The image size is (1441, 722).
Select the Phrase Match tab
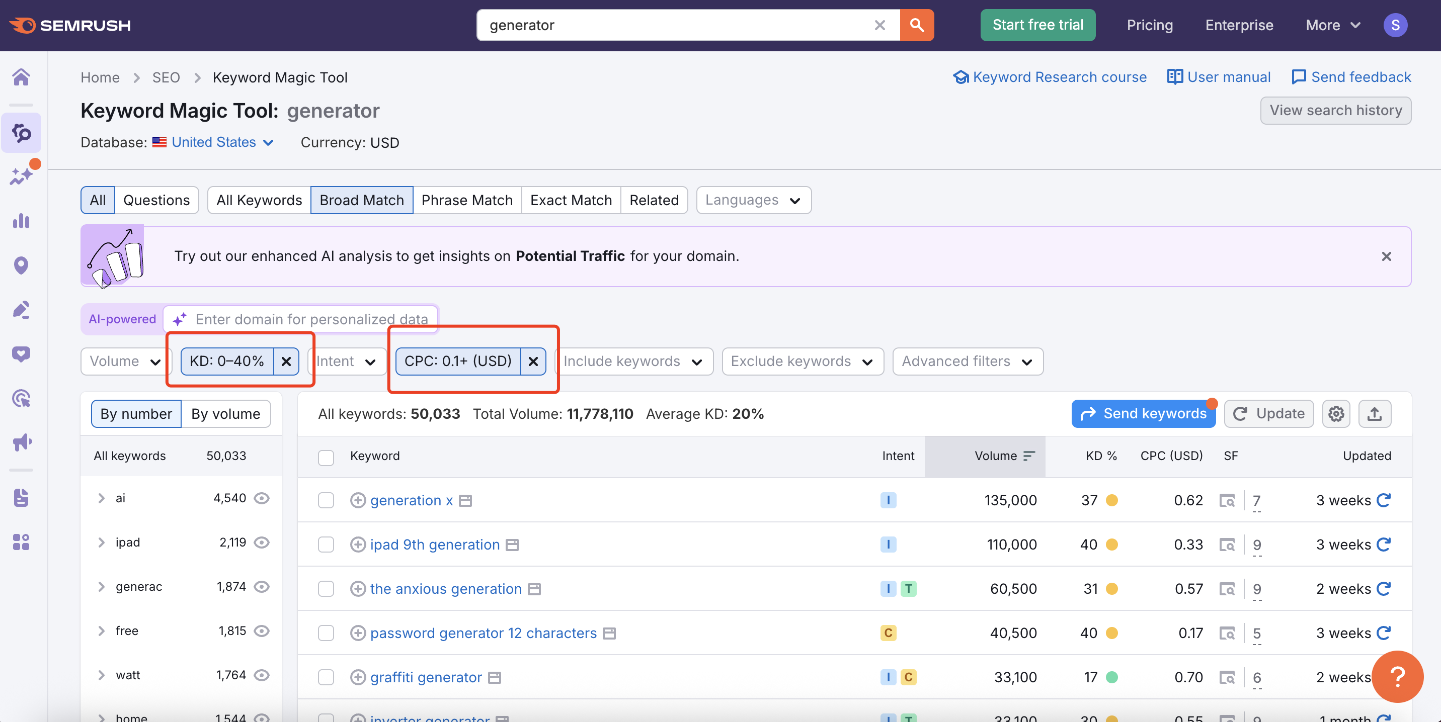click(x=467, y=200)
